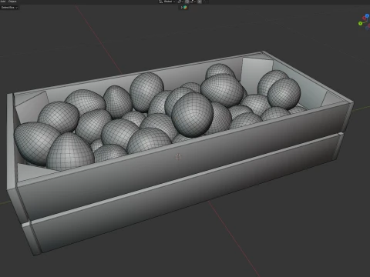Open the snapping options dropdown
The height and width of the screenshot is (277, 370).
(x=193, y=2)
